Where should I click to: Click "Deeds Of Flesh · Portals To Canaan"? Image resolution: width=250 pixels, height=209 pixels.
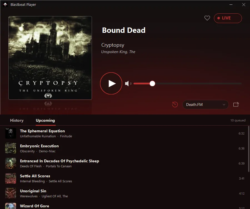[46, 166]
